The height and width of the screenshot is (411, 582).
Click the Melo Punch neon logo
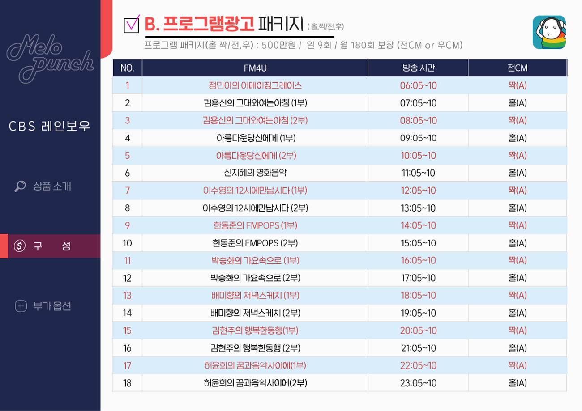coord(50,57)
